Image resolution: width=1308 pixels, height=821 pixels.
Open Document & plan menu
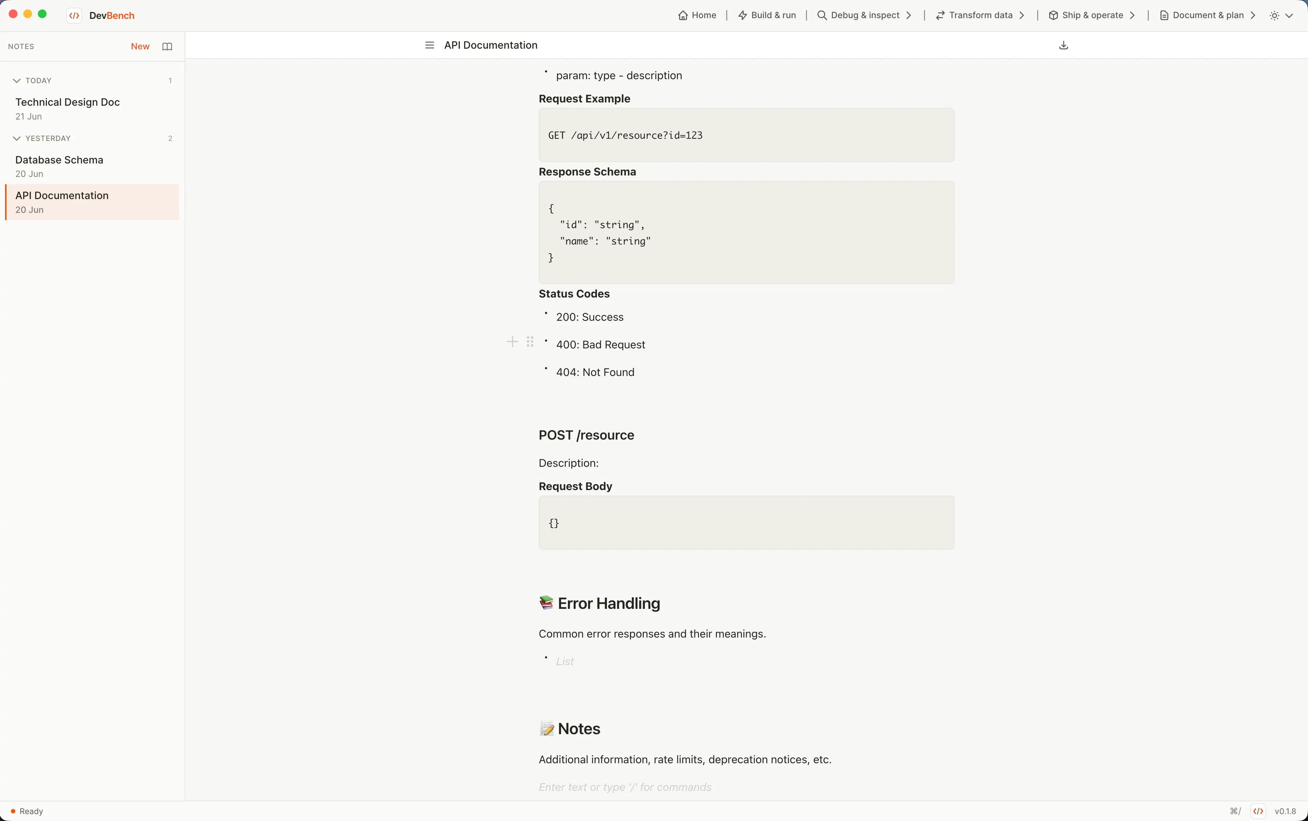(x=1208, y=15)
